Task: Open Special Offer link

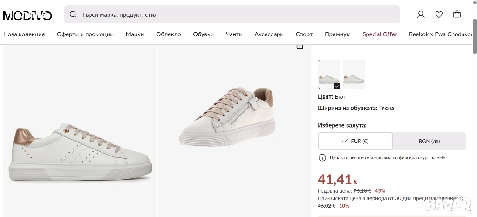Action: (380, 34)
